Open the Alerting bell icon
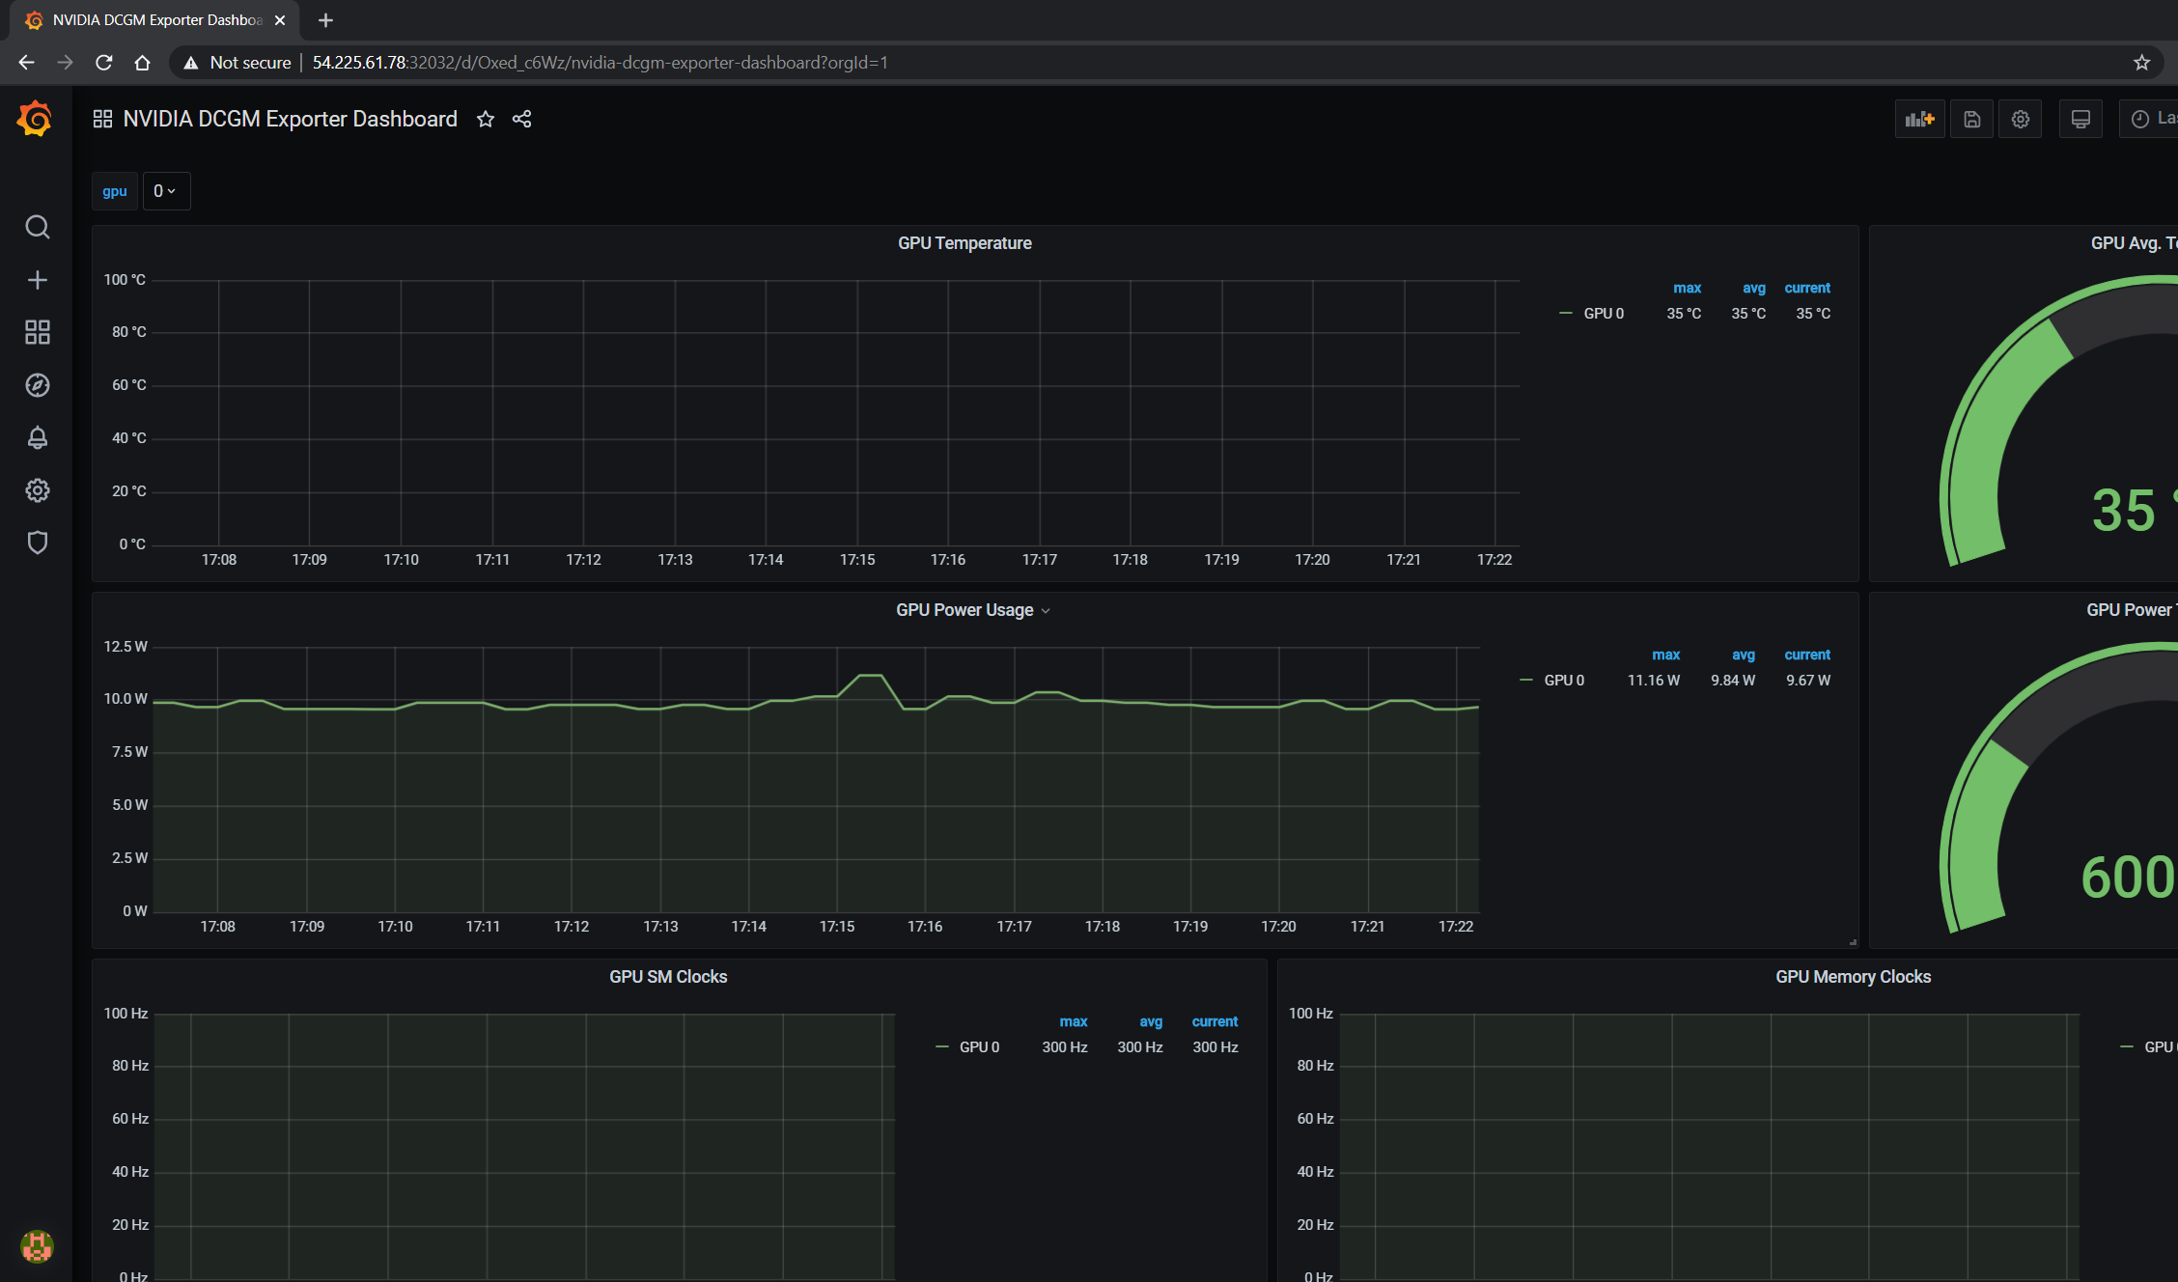 pyautogui.click(x=37, y=437)
